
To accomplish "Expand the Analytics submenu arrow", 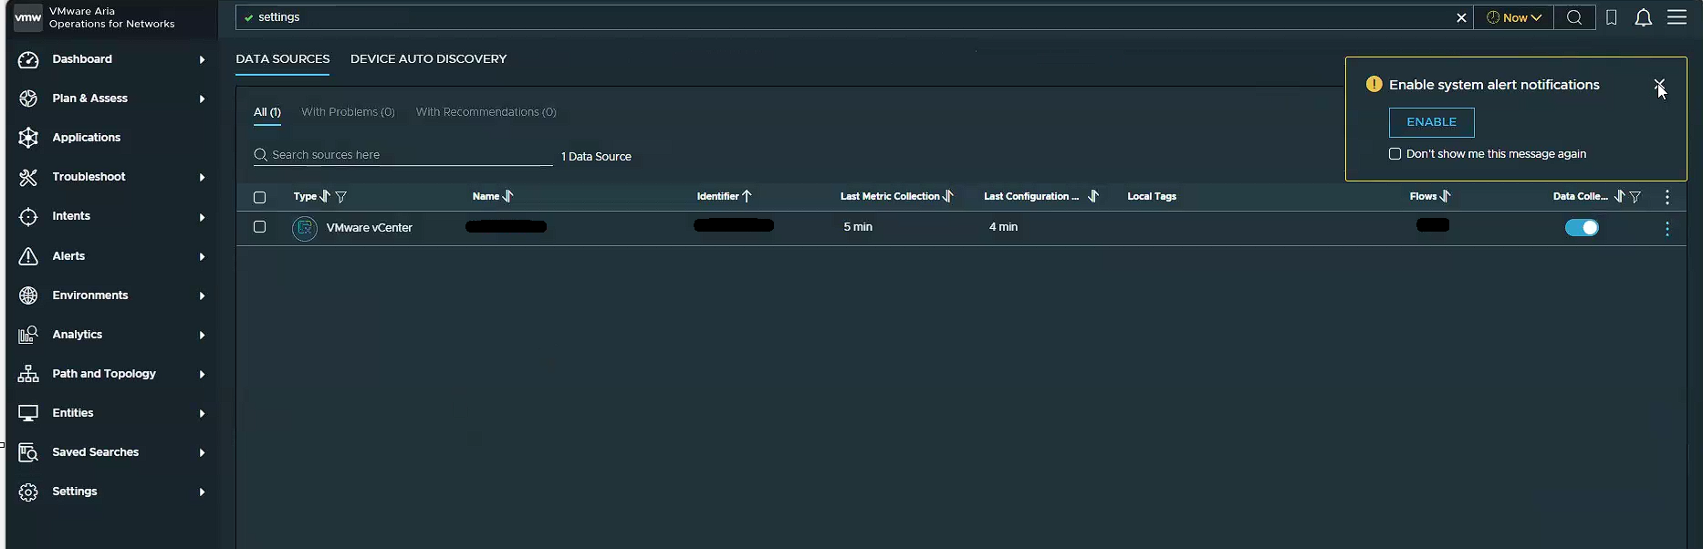I will point(202,336).
